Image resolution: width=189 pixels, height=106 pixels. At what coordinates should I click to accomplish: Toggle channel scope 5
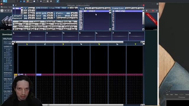tap(87, 36)
